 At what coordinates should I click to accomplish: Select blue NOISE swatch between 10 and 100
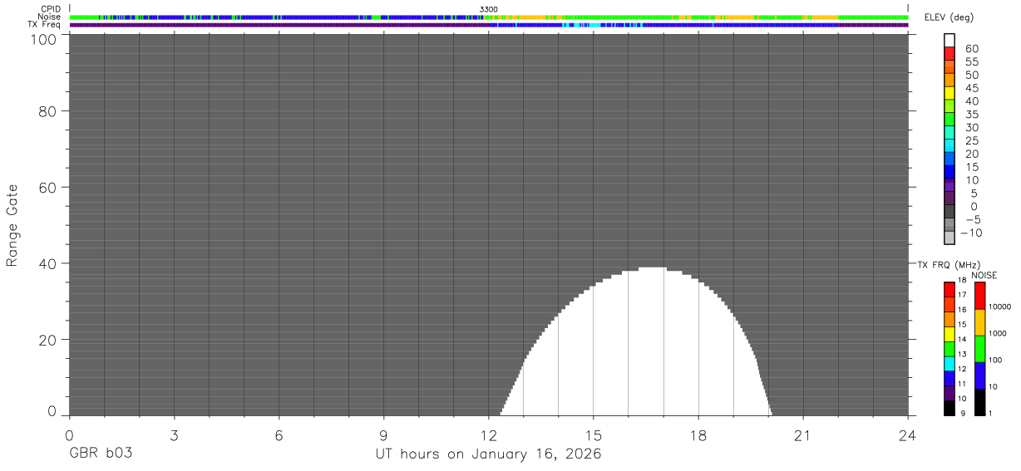979,375
